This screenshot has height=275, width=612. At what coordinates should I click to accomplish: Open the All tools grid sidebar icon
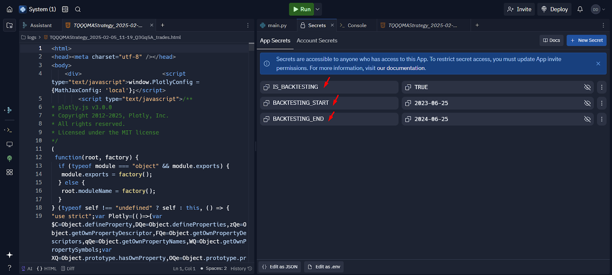[10, 172]
